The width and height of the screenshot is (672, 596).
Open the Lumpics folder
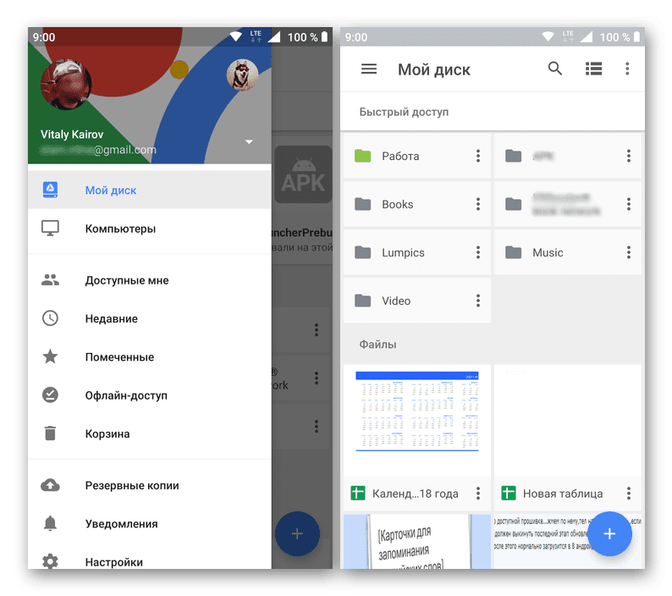417,252
